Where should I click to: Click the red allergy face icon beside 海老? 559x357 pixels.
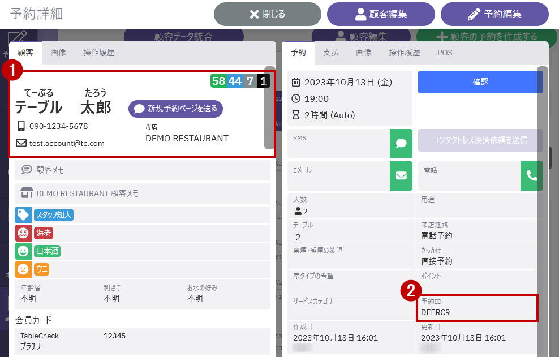[23, 233]
